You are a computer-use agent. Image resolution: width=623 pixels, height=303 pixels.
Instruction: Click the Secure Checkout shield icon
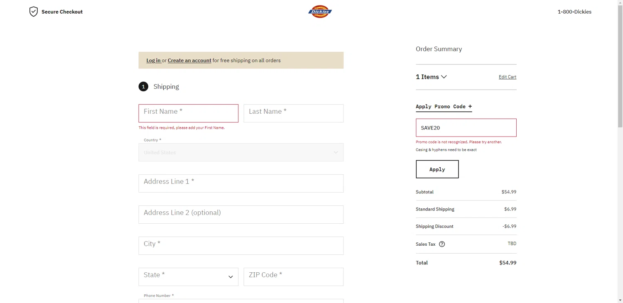tap(34, 12)
